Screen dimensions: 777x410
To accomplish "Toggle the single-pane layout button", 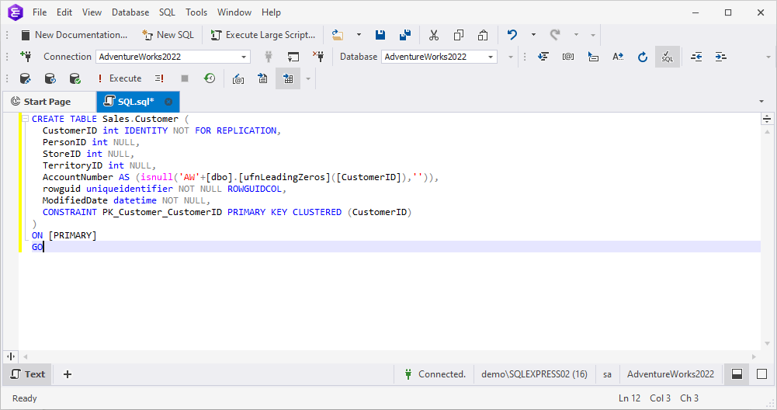I will point(761,374).
